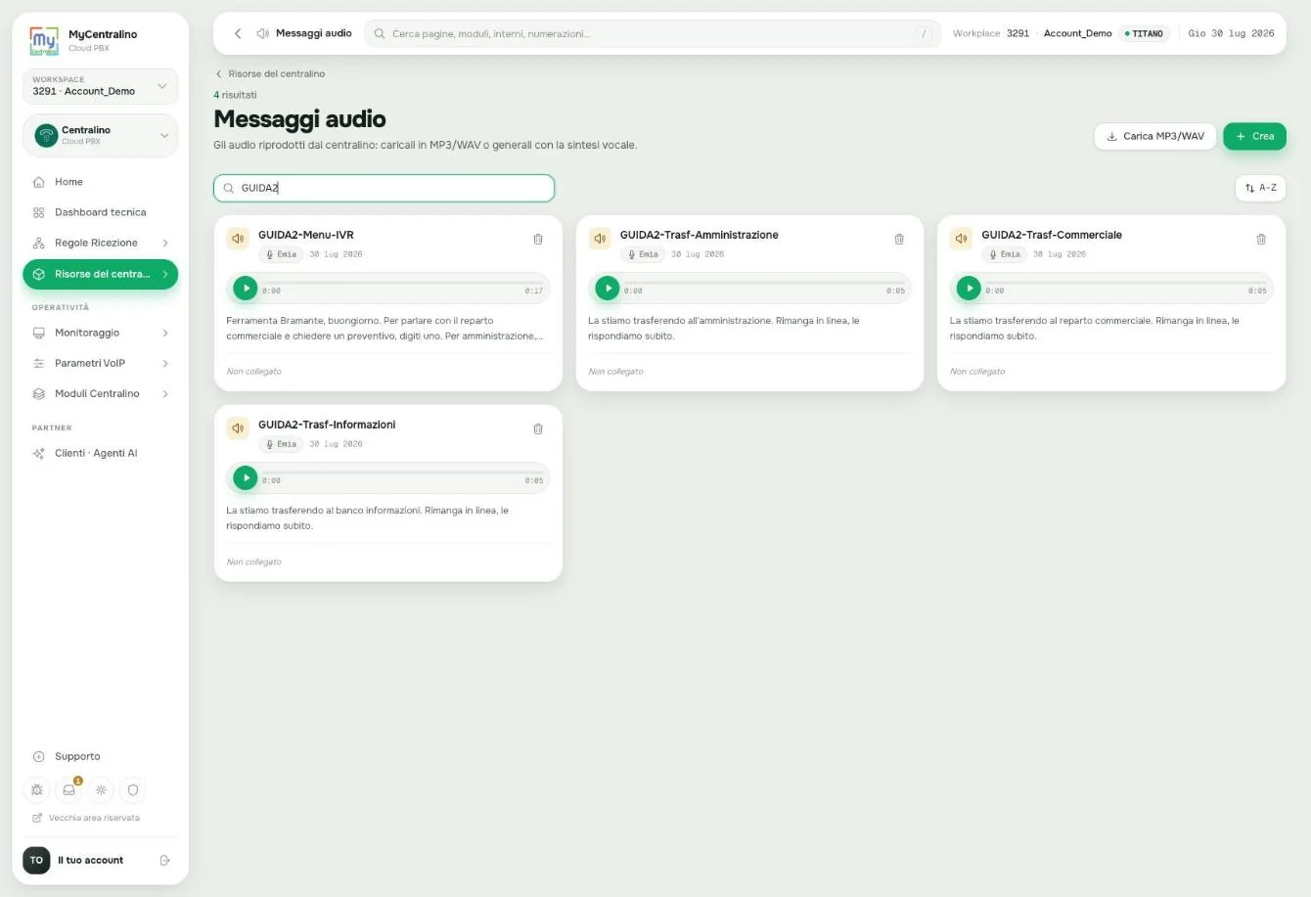Delete the GUIDA2-Trasf-Commerciale message
Viewport: 1311px width, 897px height.
1260,240
